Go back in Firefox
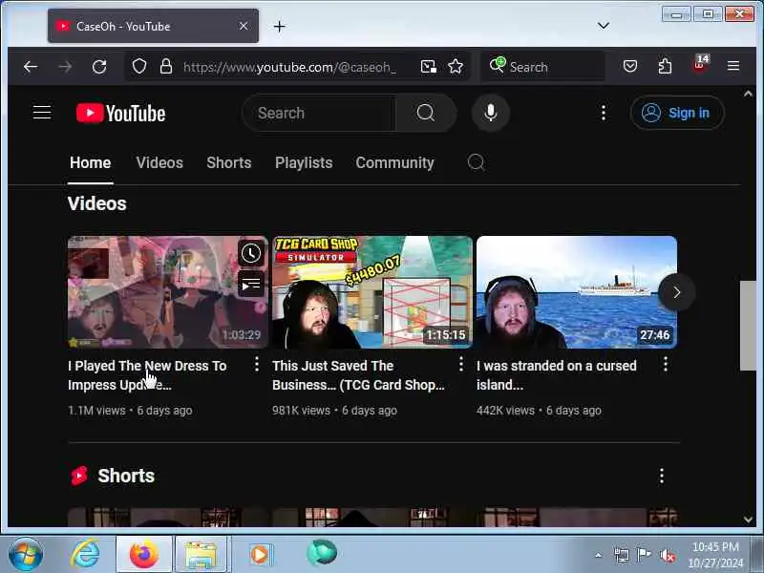The width and height of the screenshot is (764, 573). [x=31, y=66]
